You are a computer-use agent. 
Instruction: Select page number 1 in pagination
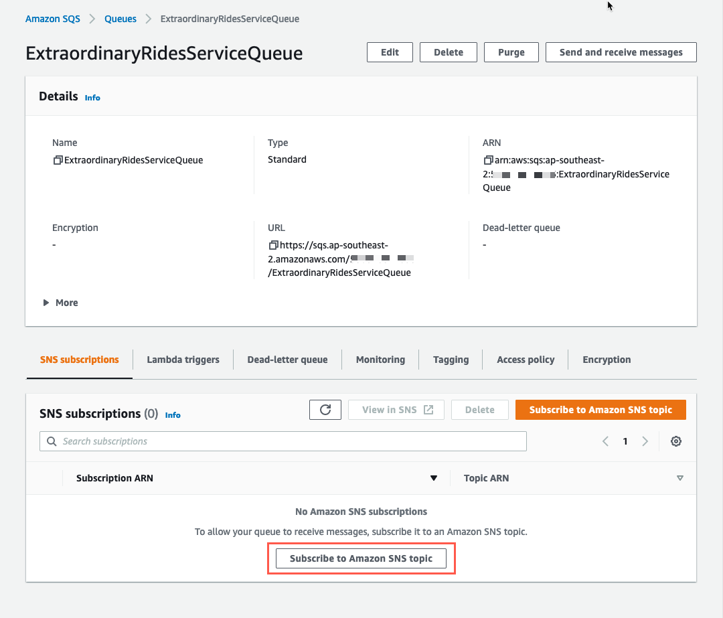(x=625, y=441)
